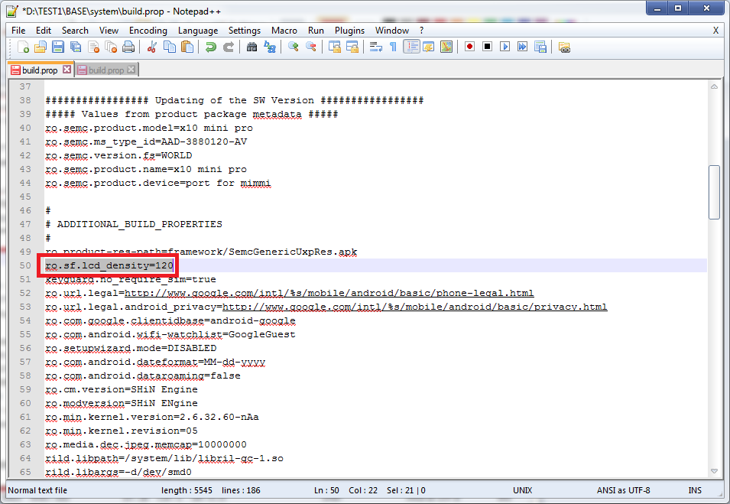Start macro recording with red dot
Screen dimensions: 730x504
pos(470,47)
